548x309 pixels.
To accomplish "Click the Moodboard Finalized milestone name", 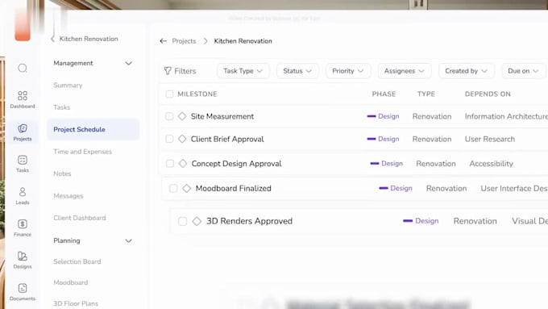I will tap(233, 188).
